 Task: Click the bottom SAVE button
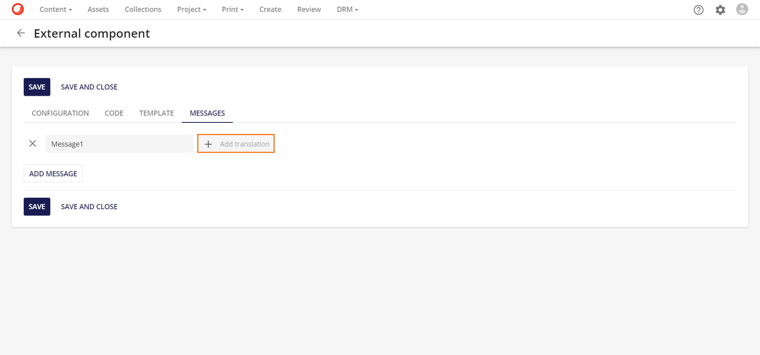pyautogui.click(x=37, y=207)
